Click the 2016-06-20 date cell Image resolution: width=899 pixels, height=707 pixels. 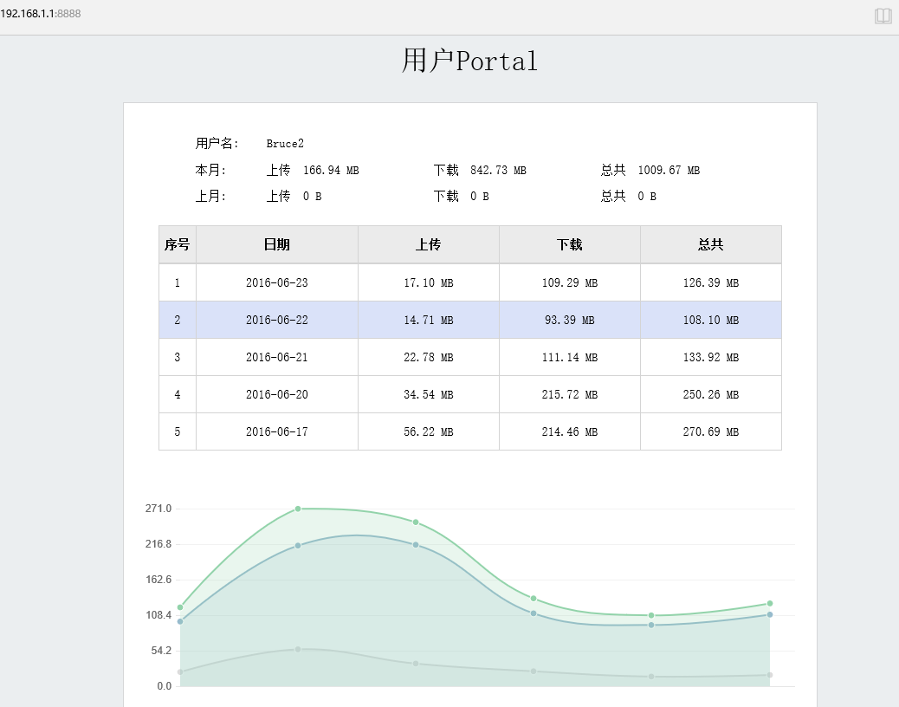click(x=277, y=394)
